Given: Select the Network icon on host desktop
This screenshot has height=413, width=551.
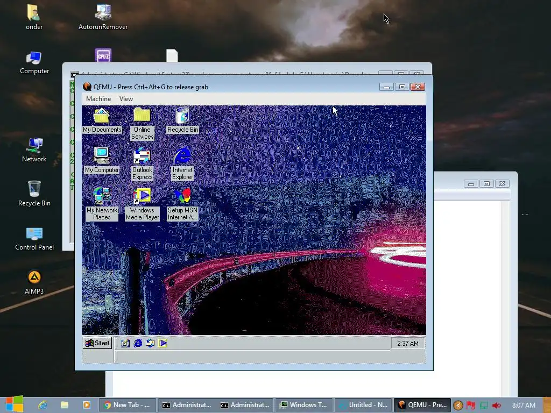Looking at the screenshot, I should 34,150.
